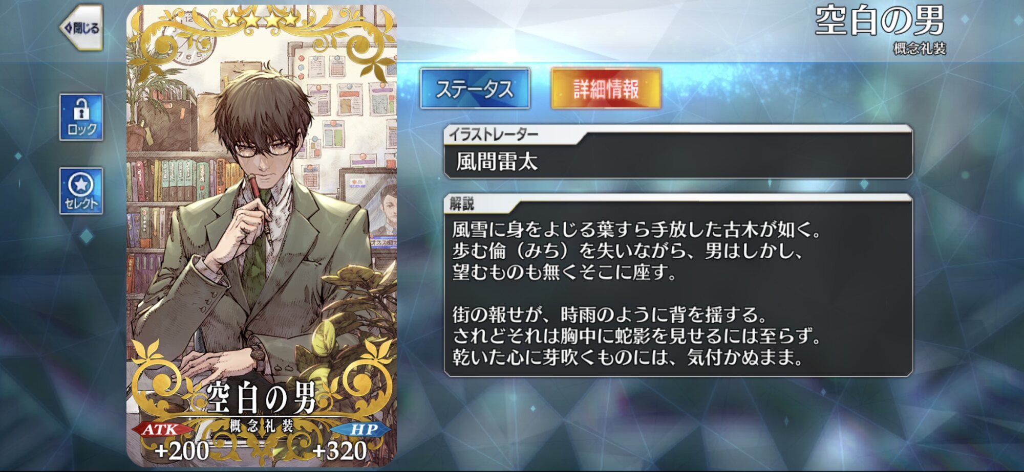Select the 詳細情報 tab

(606, 89)
